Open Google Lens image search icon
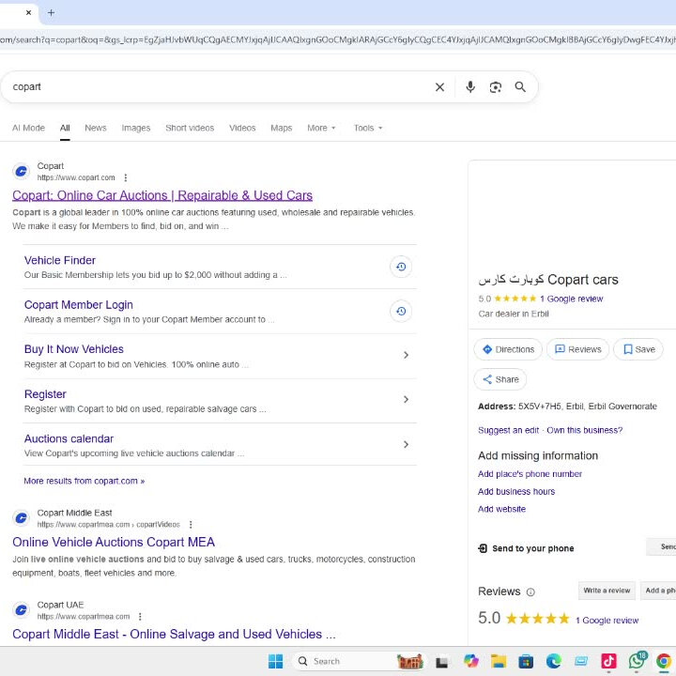The width and height of the screenshot is (676, 676). tap(496, 87)
